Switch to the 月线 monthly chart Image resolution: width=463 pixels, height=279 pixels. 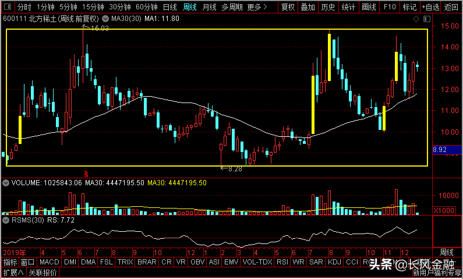[209, 7]
